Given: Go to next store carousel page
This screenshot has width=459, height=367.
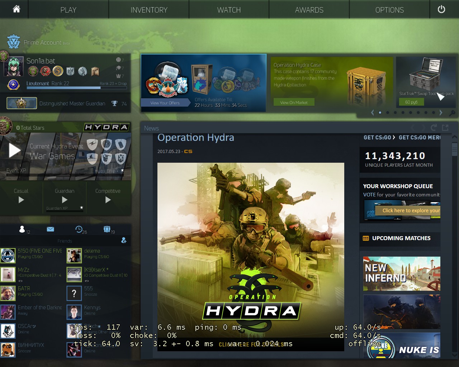Looking at the screenshot, I should point(441,113).
